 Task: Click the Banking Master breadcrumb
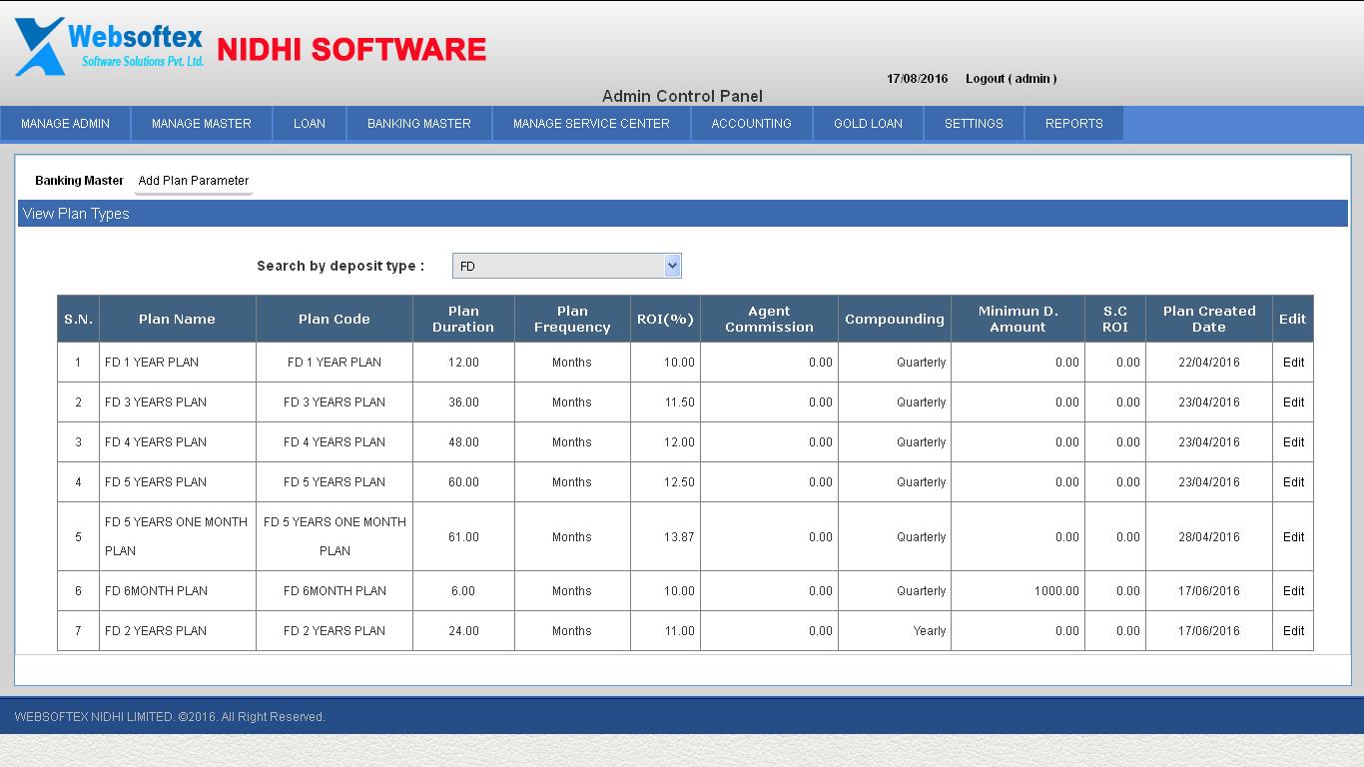click(79, 181)
